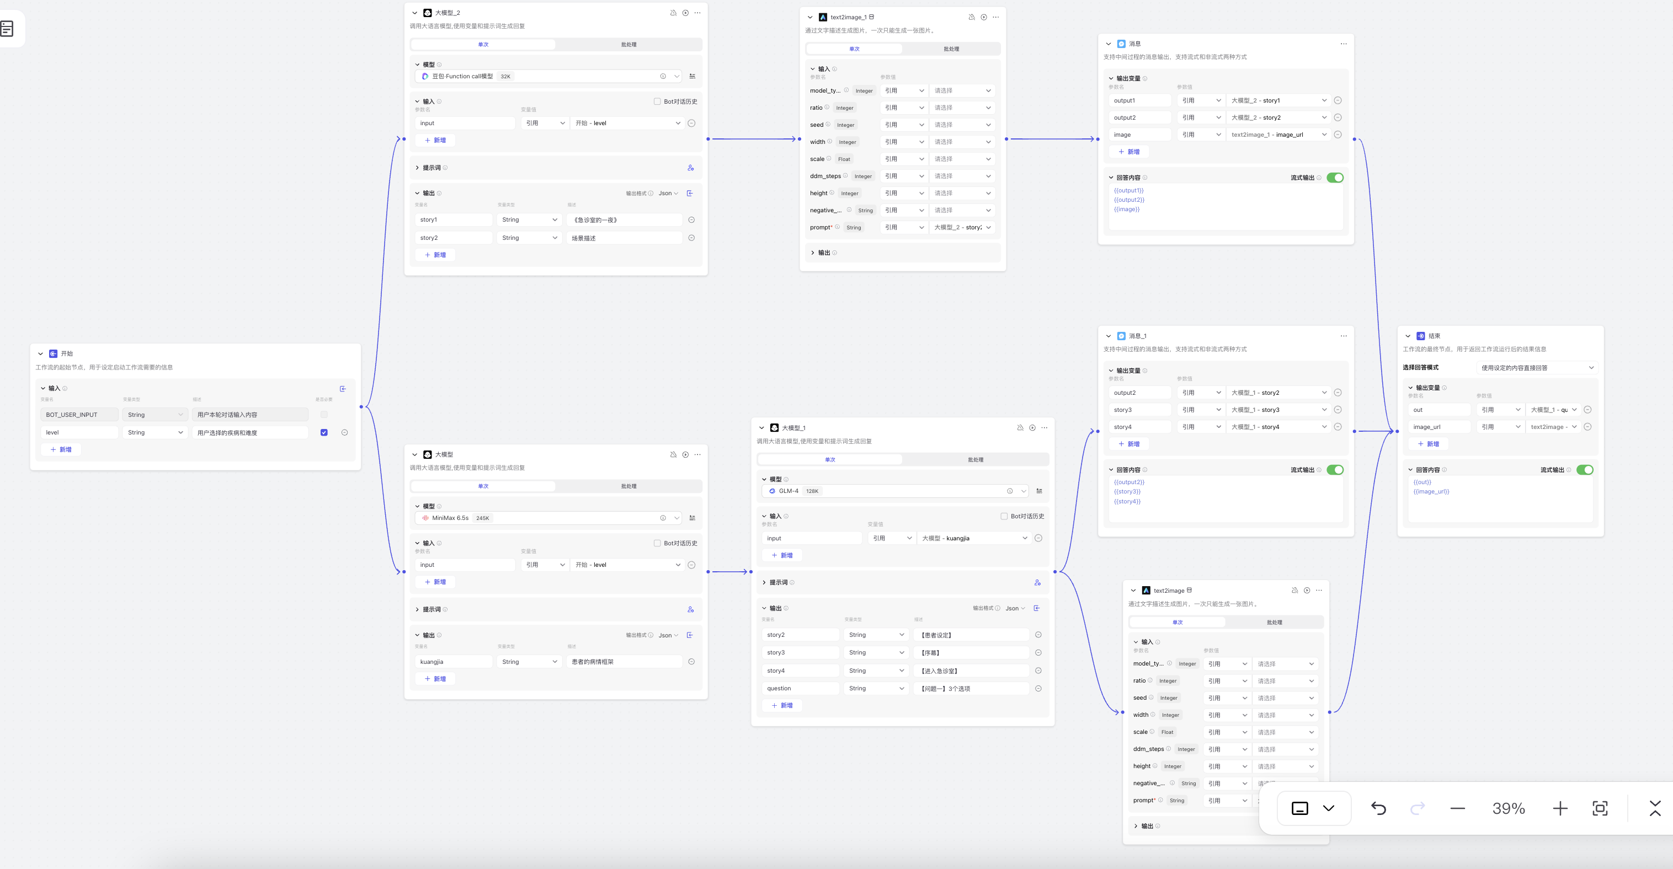
Task: Switch to 批处理 tab in text2image_1
Action: (x=951, y=49)
